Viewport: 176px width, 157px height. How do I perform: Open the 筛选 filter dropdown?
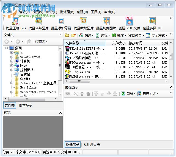(86, 35)
